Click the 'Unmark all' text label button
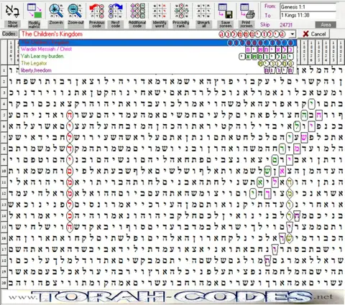Screen dimensions: 345x305 tap(203, 24)
